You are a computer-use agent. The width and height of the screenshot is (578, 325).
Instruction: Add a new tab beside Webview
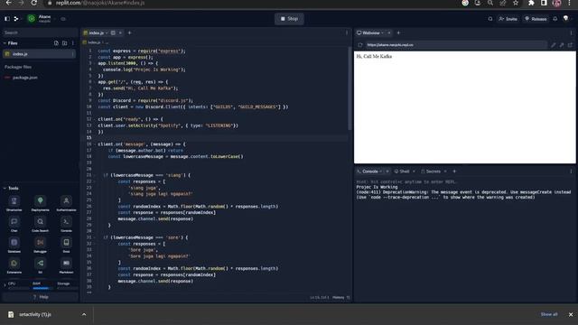pyautogui.click(x=398, y=32)
